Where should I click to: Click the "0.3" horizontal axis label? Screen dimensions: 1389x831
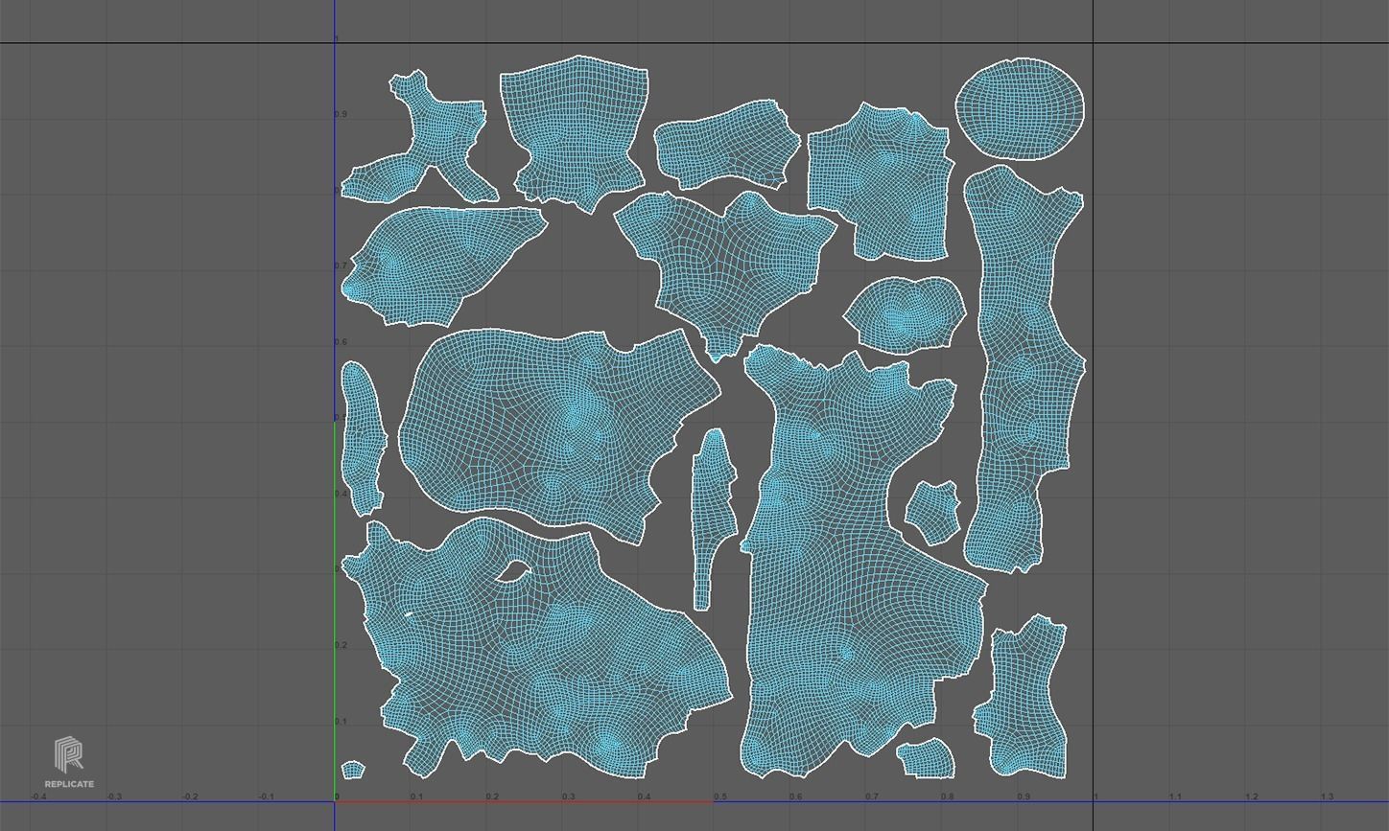point(569,796)
